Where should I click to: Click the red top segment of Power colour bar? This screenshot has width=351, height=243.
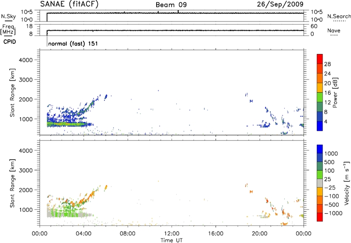tap(320, 59)
